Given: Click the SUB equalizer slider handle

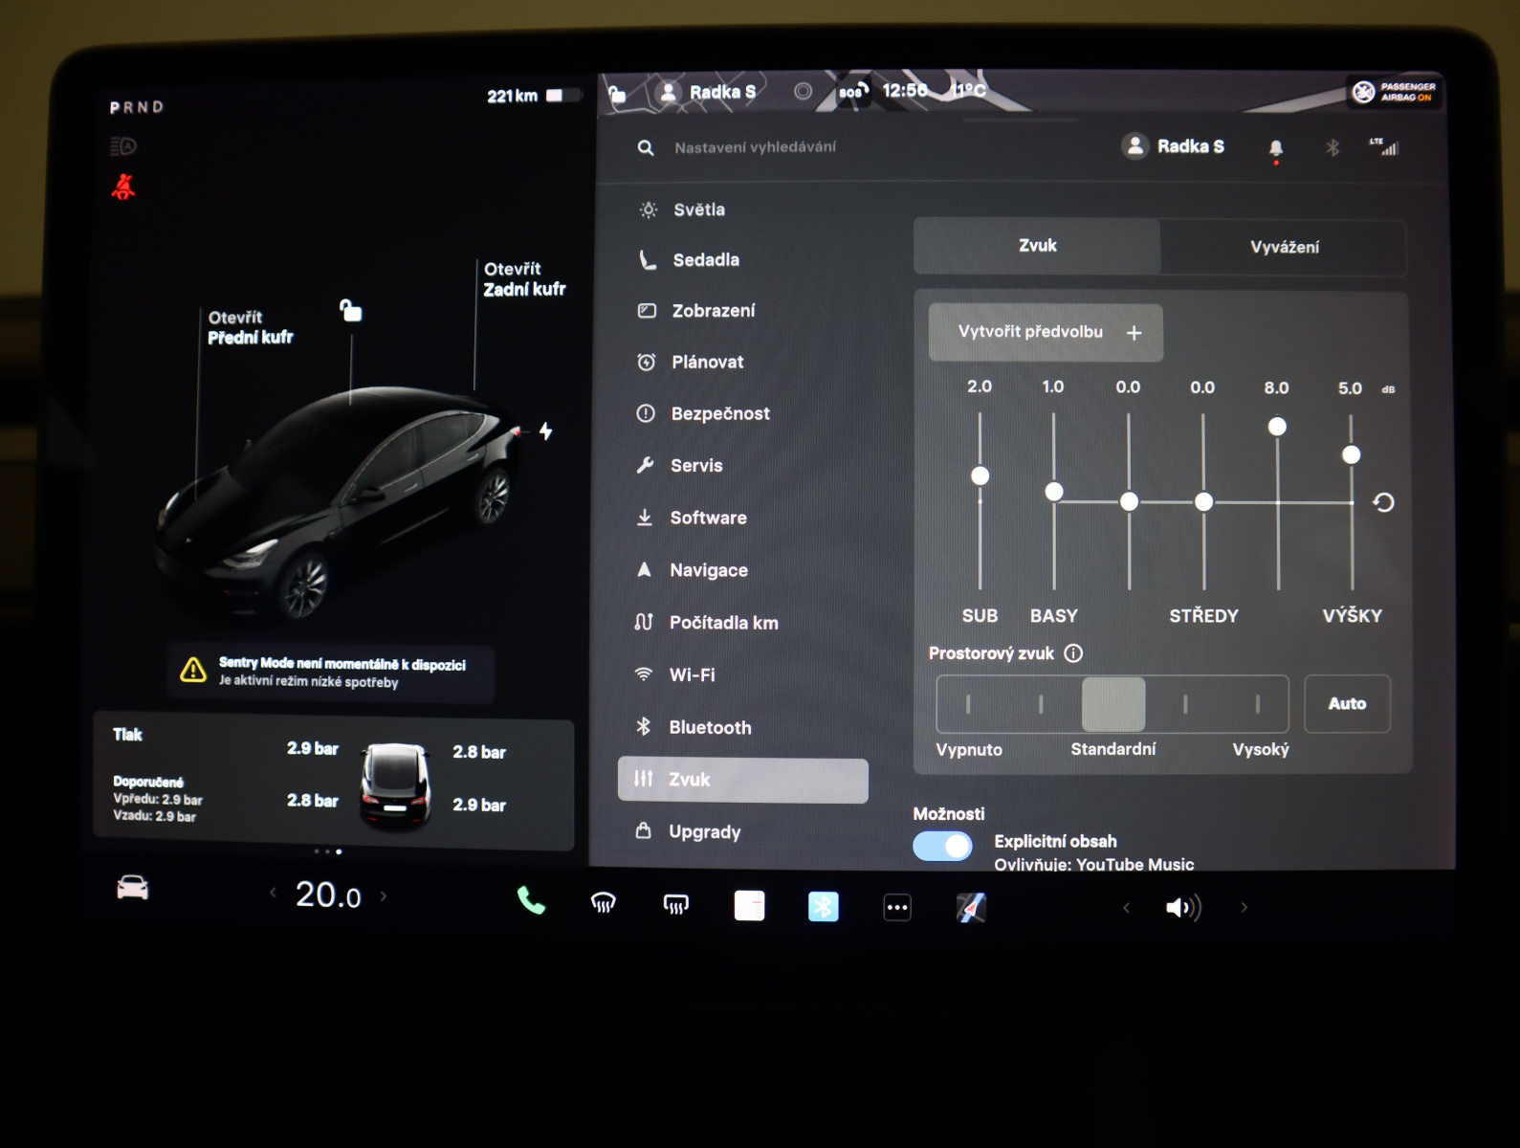Looking at the screenshot, I should pyautogui.click(x=980, y=475).
